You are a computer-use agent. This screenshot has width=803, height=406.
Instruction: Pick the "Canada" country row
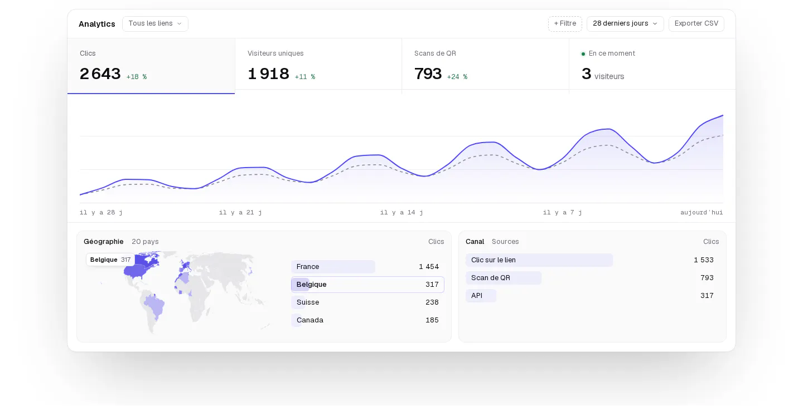367,320
